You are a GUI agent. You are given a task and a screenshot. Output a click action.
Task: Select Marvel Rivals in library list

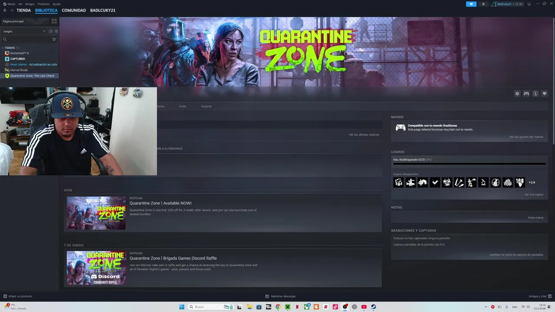tap(19, 70)
